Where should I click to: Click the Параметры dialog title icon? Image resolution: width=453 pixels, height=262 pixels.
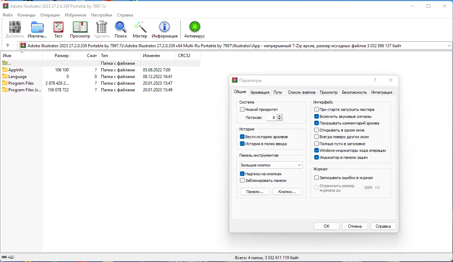point(235,80)
